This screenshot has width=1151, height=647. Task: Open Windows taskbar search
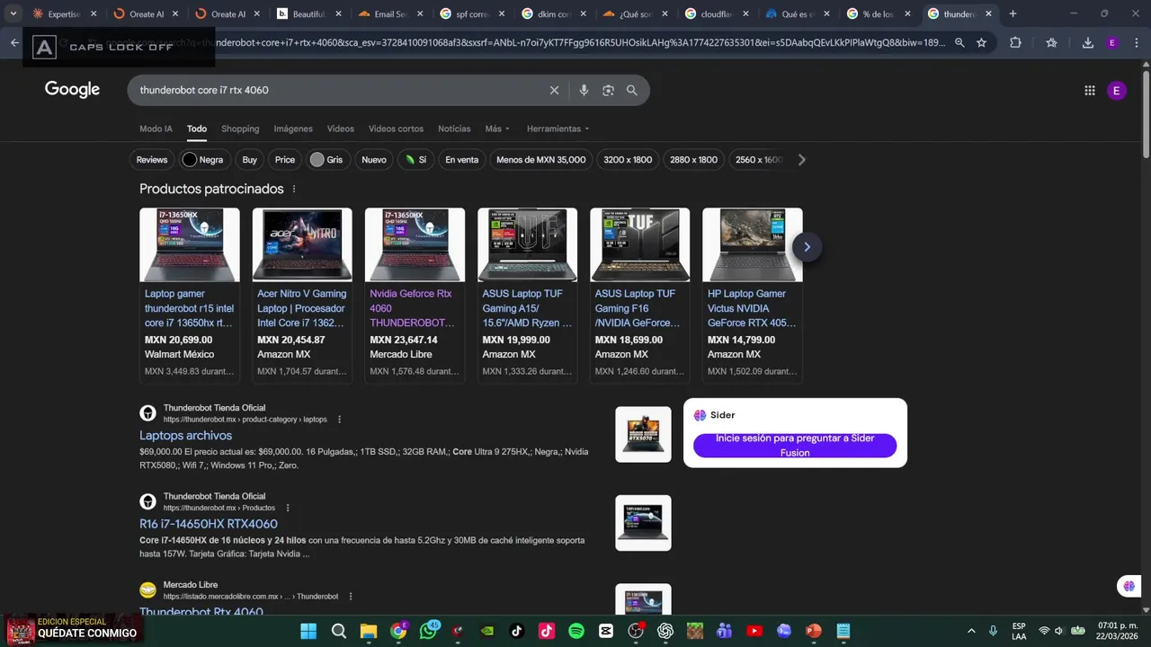pos(338,631)
